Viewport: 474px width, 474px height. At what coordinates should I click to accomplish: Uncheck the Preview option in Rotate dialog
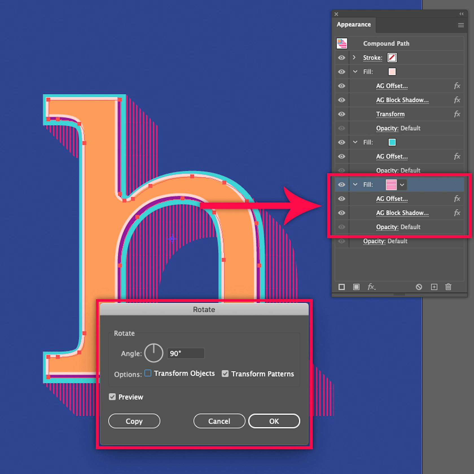point(112,397)
